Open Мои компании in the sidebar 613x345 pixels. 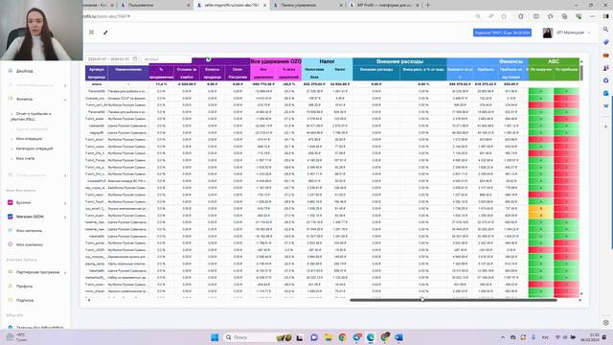[30, 244]
